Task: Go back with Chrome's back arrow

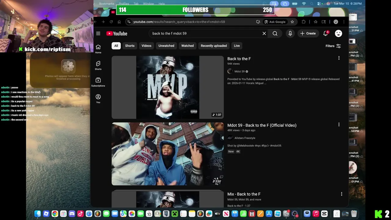Action: click(x=95, y=22)
